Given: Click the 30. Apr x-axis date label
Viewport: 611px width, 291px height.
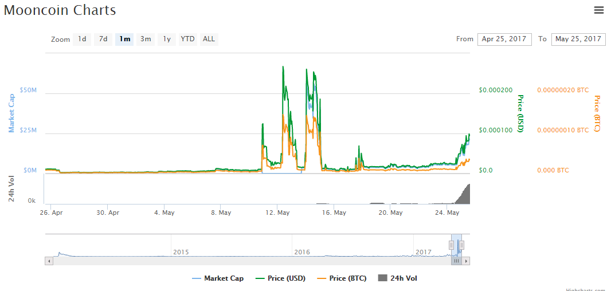Looking at the screenshot, I should pos(108,213).
